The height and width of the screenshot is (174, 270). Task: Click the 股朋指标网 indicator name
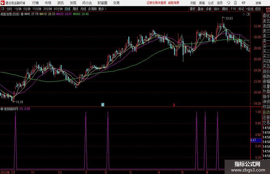(11, 109)
